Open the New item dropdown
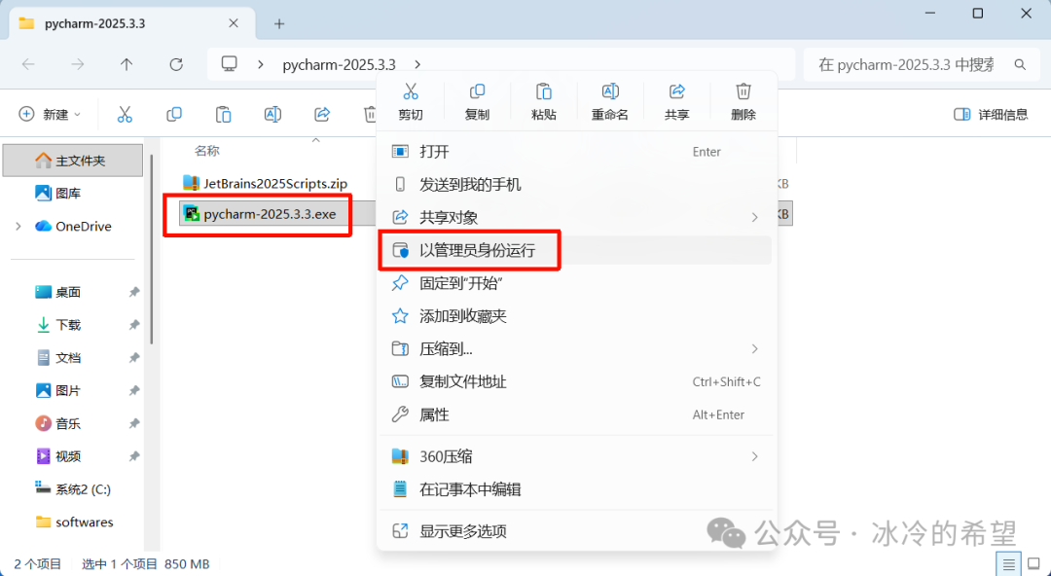 pyautogui.click(x=52, y=115)
